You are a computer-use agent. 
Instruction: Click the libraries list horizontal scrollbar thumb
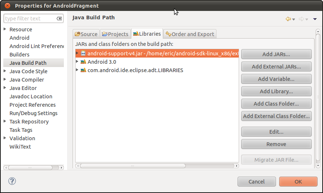132,166
